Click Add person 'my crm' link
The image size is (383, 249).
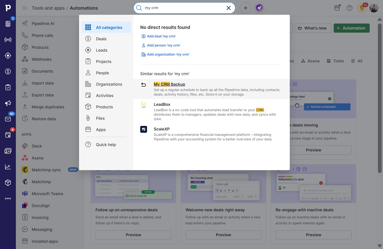coord(161,45)
